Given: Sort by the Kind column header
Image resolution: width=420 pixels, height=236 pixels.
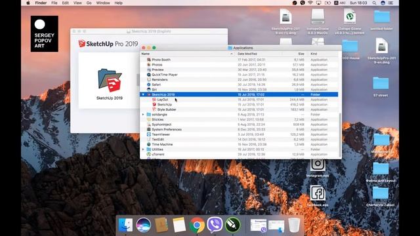Looking at the screenshot, I should 323,54.
